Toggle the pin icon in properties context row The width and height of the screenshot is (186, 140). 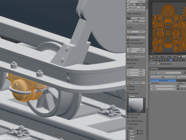coord(151,64)
